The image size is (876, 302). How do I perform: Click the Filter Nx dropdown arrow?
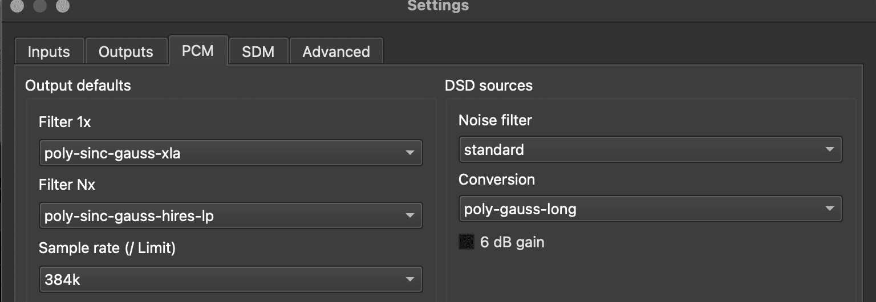tap(409, 216)
